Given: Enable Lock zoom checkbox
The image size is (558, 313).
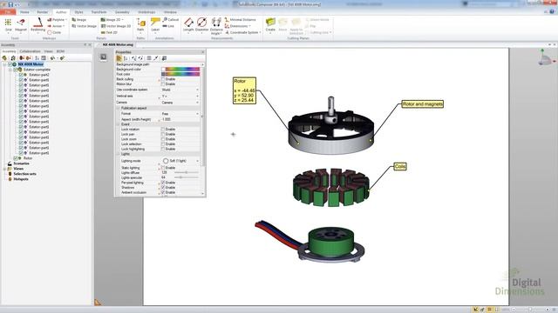Looking at the screenshot, I should click(x=163, y=139).
